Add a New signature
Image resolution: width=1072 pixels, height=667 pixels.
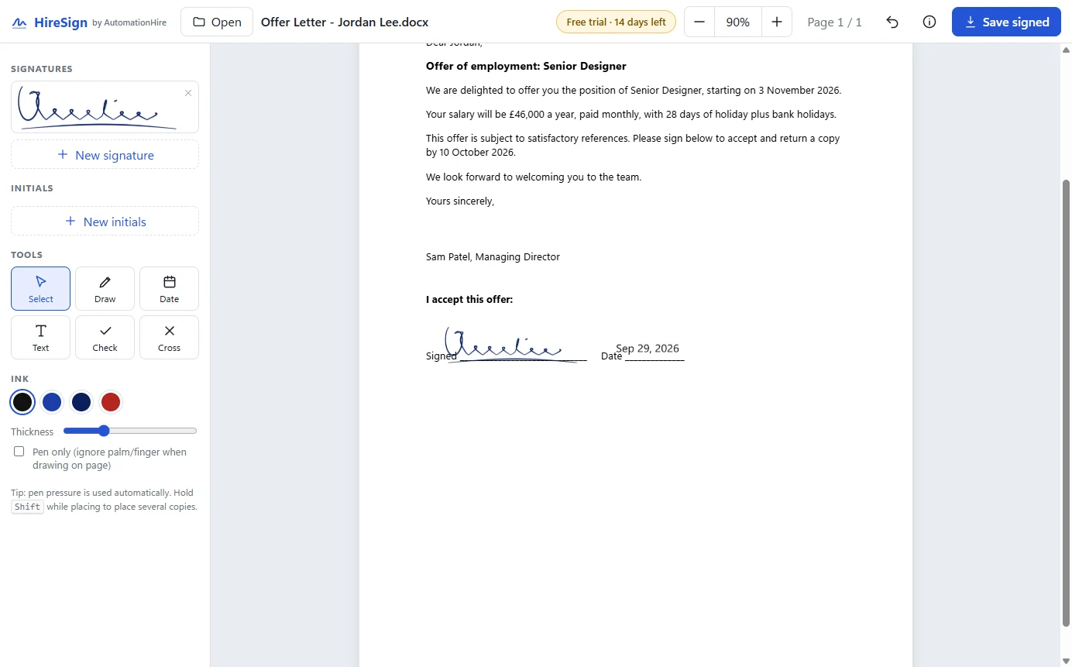click(105, 155)
